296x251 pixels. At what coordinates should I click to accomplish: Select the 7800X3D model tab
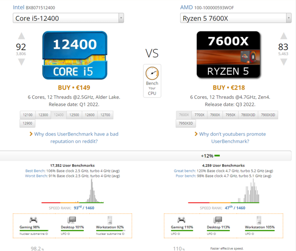point(247,115)
